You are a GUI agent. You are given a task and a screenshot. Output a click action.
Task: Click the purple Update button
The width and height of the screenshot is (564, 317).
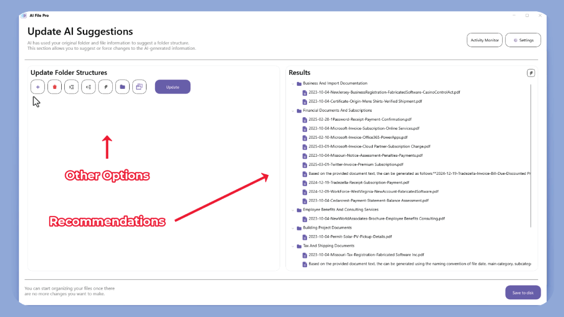point(173,87)
